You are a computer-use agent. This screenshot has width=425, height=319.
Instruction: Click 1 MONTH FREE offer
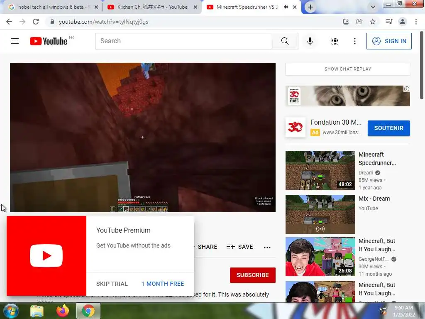[x=163, y=284]
